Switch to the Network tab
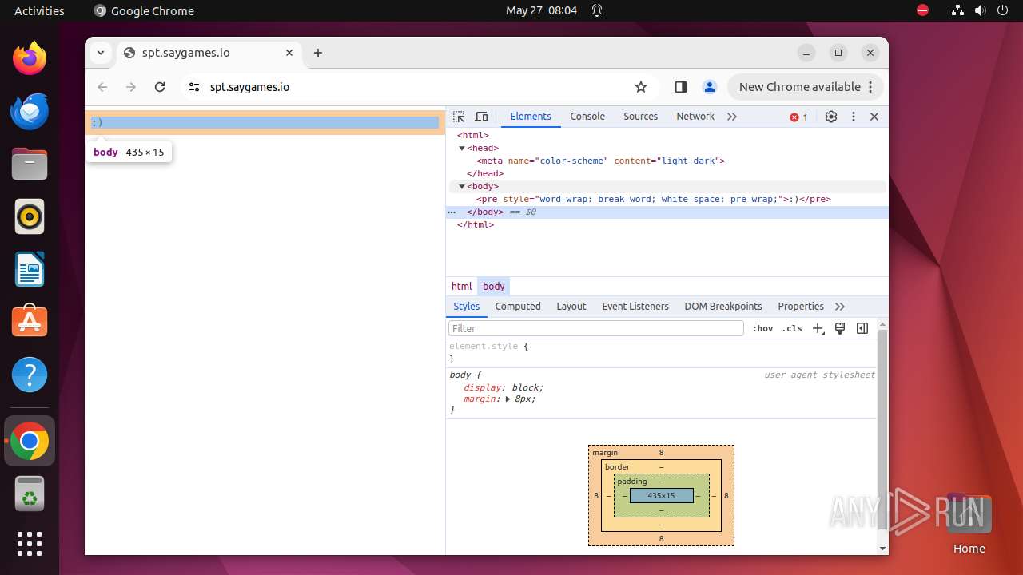The width and height of the screenshot is (1023, 575). pyautogui.click(x=695, y=117)
